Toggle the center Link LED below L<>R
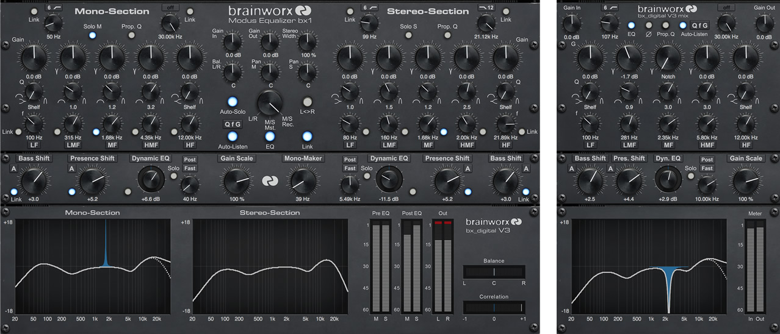The height and width of the screenshot is (334, 780). 307,137
